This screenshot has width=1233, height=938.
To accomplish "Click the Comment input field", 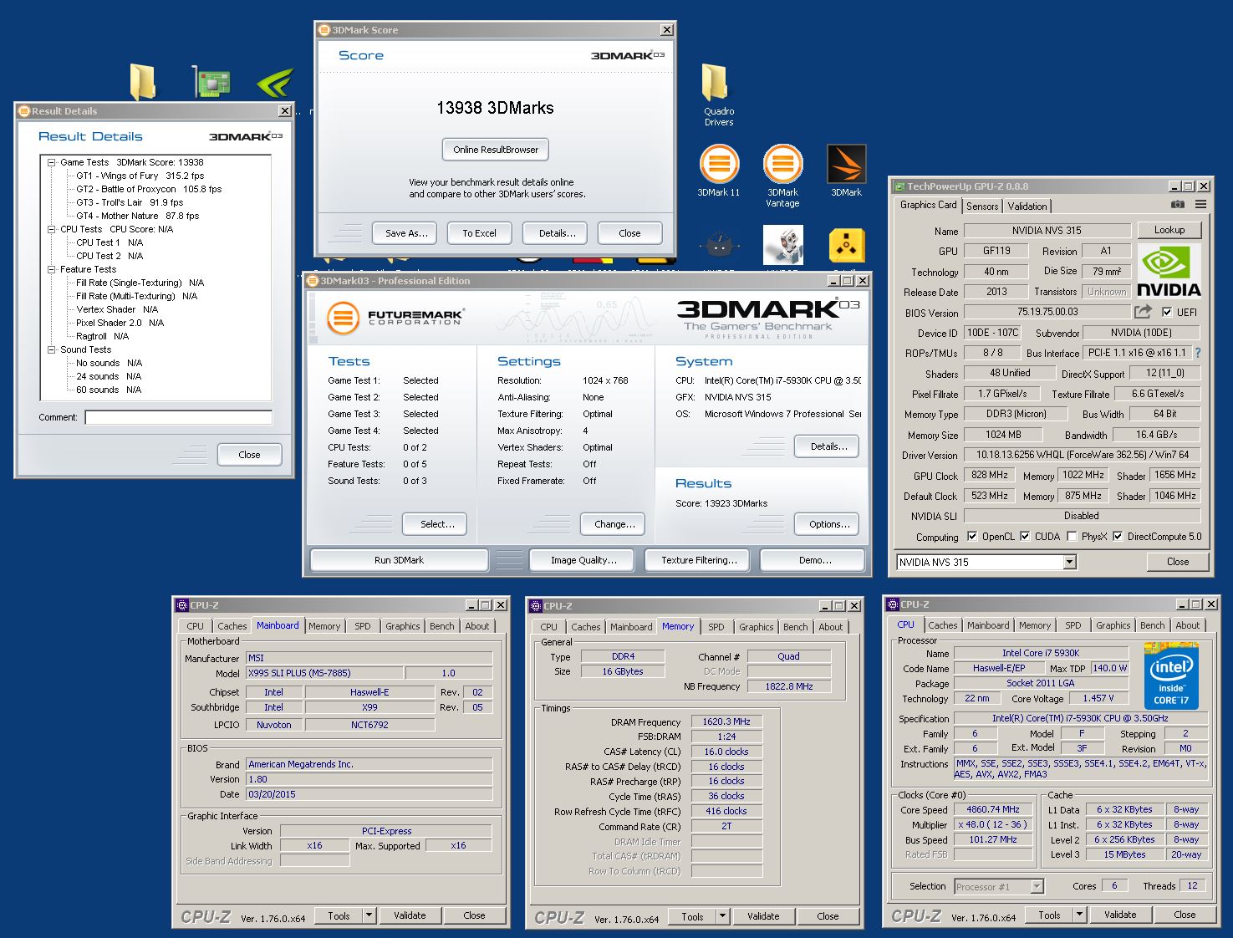I will [178, 417].
